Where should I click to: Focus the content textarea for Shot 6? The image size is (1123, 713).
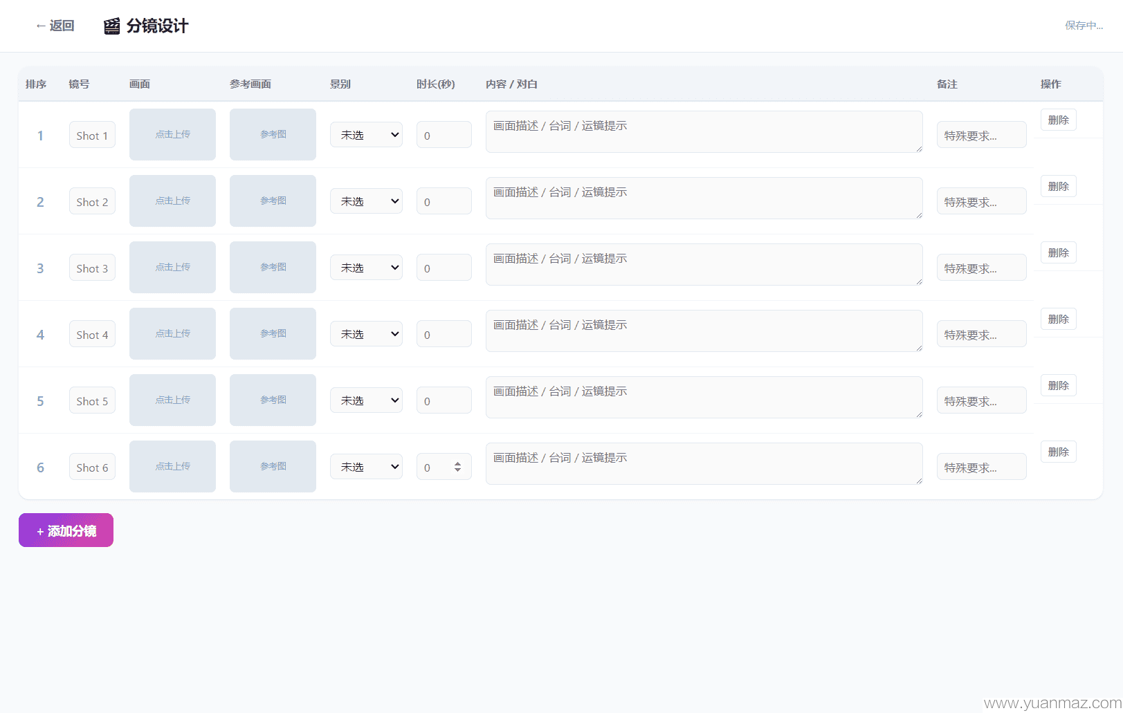(704, 463)
